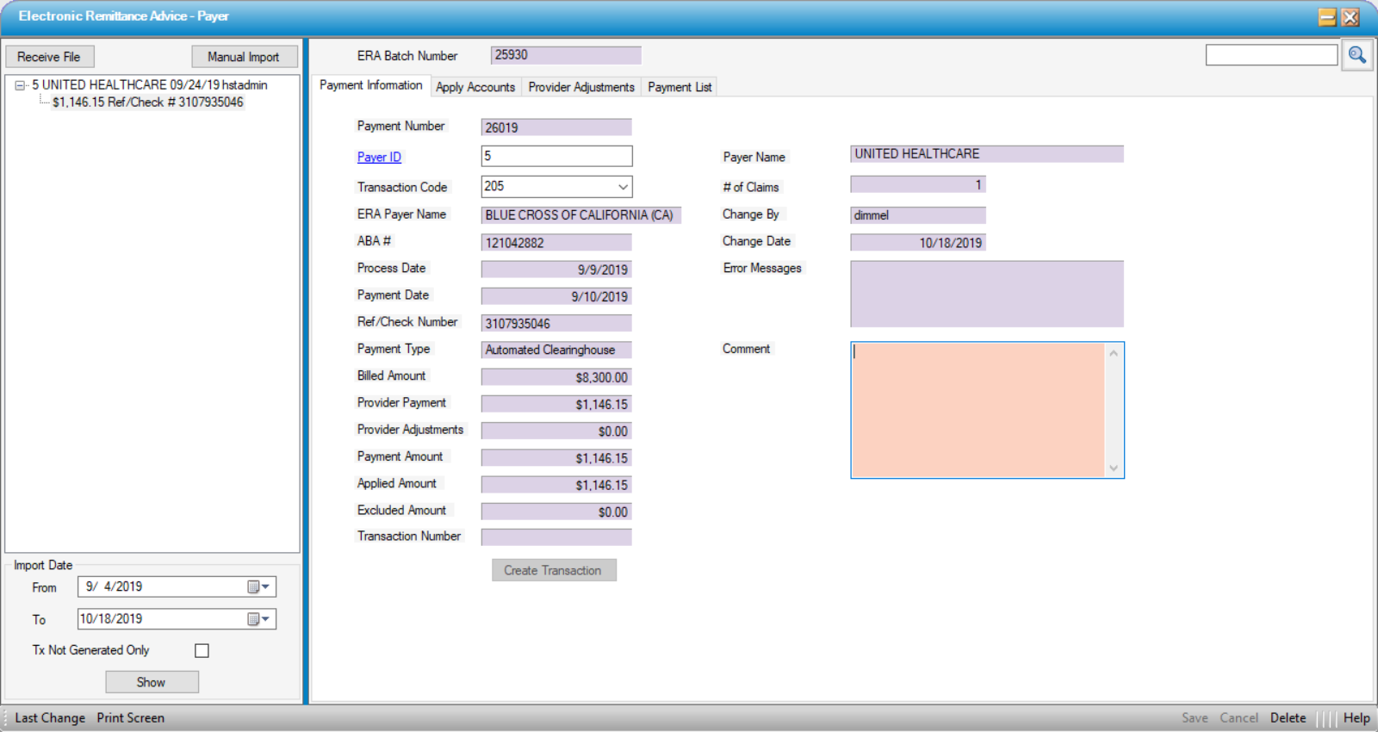Open the From date calendar picker

[x=258, y=587]
